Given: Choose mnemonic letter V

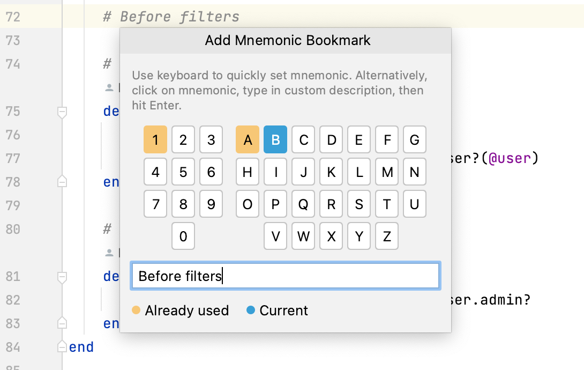Looking at the screenshot, I should pyautogui.click(x=275, y=236).
